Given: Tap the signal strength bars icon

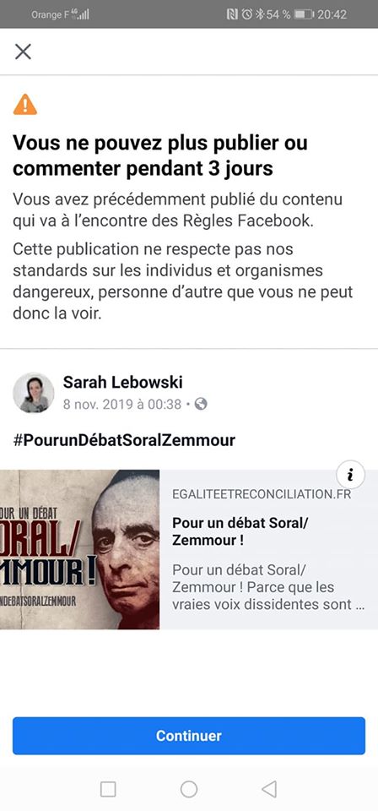Looking at the screenshot, I should click(81, 14).
